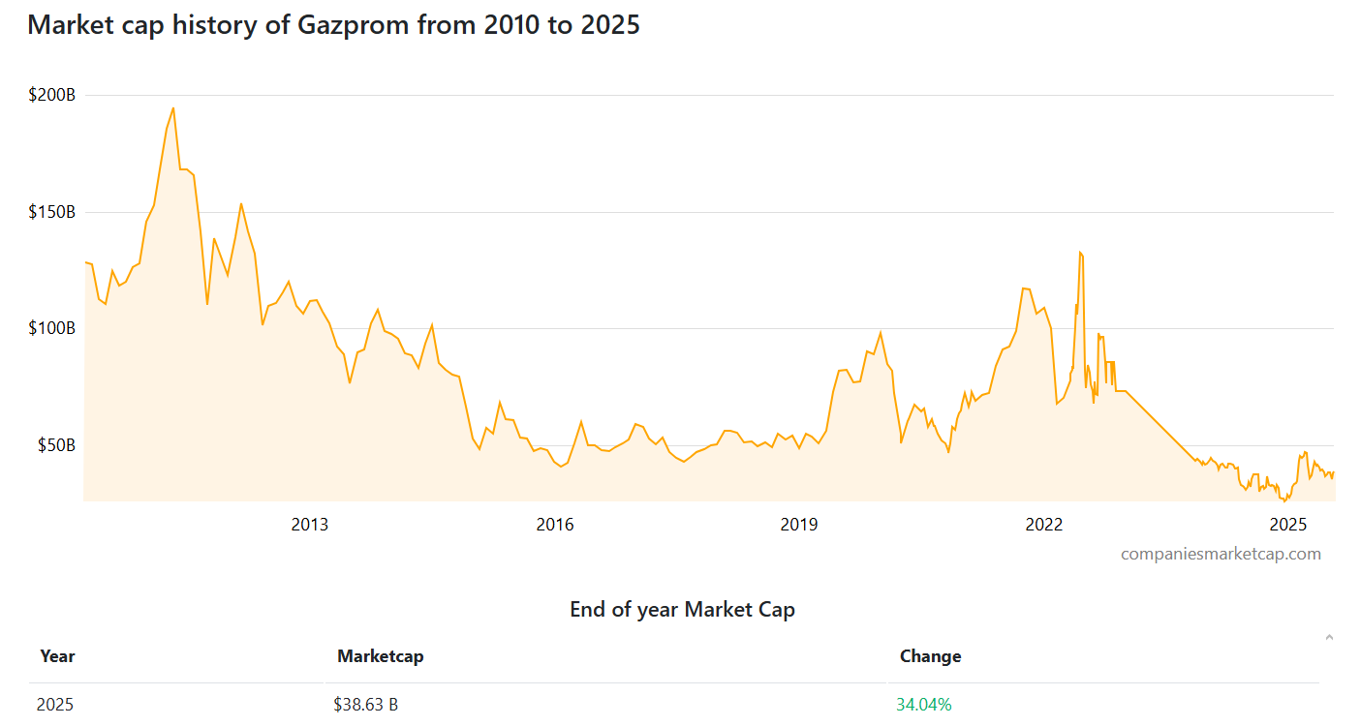Click the 2016 label on the x-axis
Viewport: 1361px width, 726px height.
click(555, 525)
